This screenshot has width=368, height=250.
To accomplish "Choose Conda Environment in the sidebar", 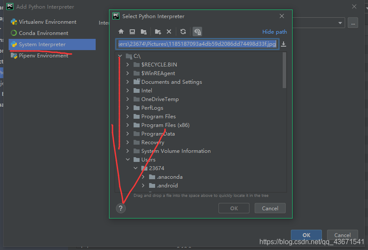I will click(52, 33).
